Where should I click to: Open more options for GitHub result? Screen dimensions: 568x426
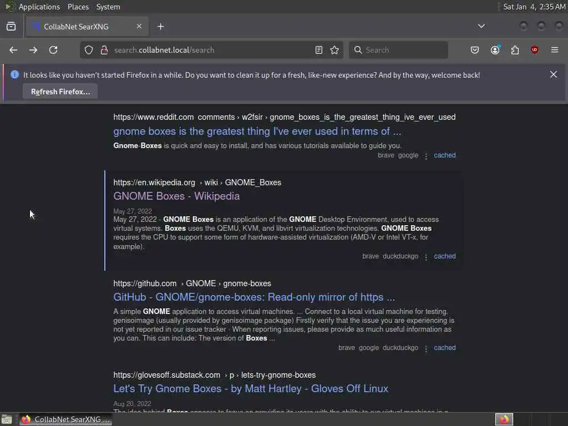[426, 348]
